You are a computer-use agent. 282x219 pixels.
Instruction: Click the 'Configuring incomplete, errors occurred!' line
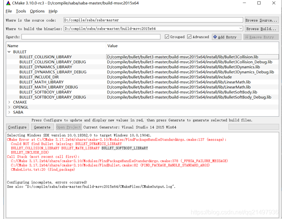click(x=47, y=182)
